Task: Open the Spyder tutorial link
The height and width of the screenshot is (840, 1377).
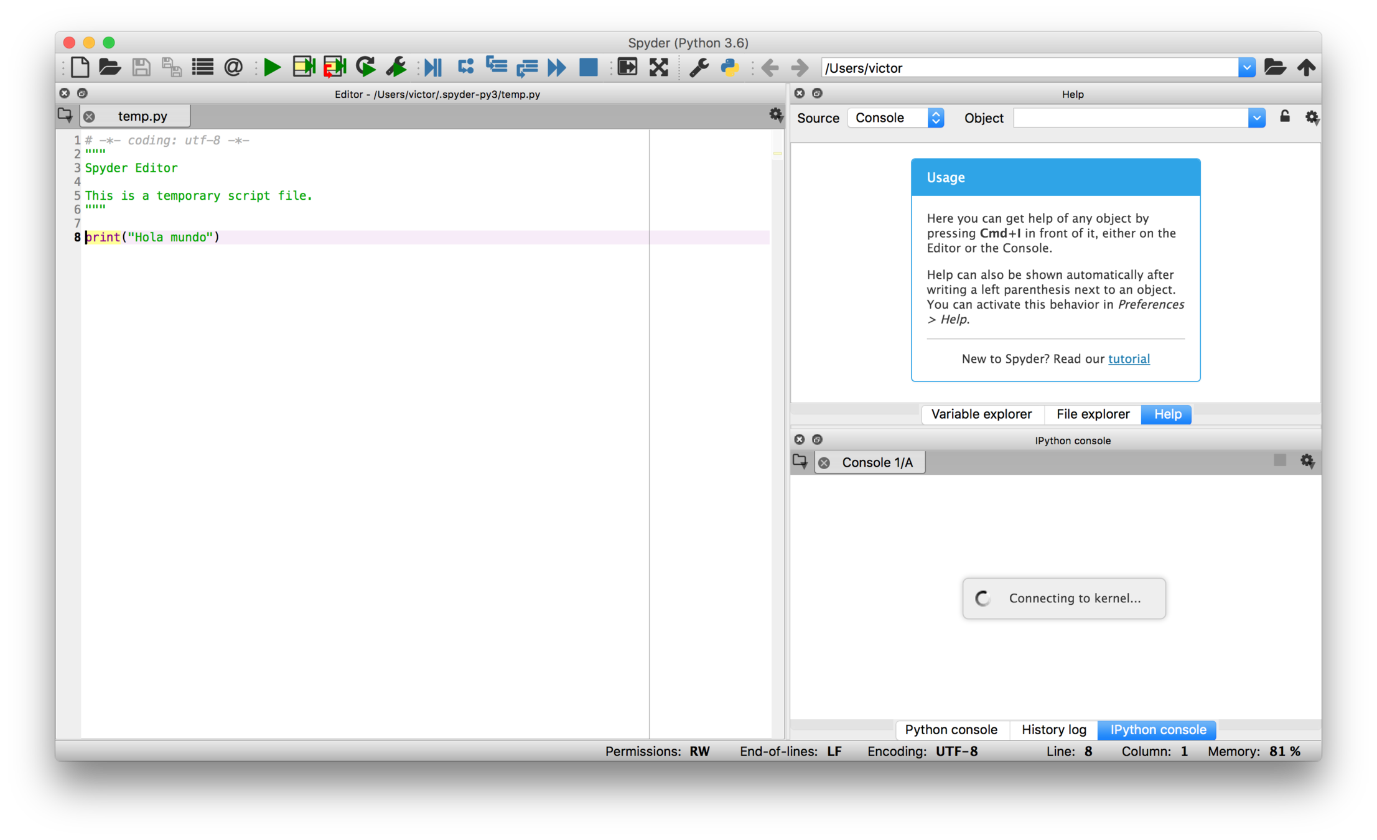Action: point(1128,358)
